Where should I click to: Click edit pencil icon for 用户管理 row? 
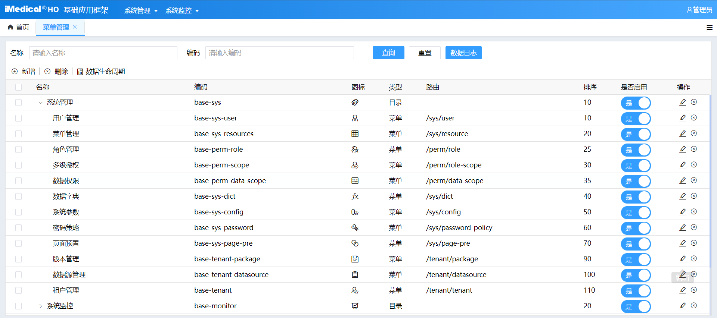(x=683, y=118)
